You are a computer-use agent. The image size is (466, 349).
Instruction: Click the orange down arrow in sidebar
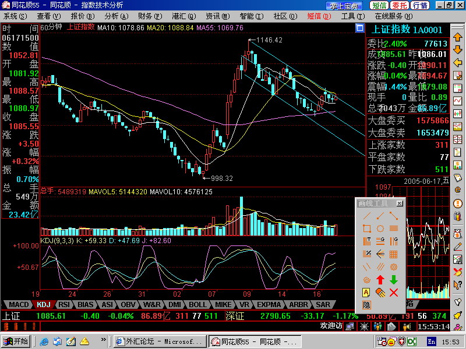(458, 50)
